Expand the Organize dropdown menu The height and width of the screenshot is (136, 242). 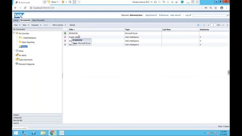(36, 25)
